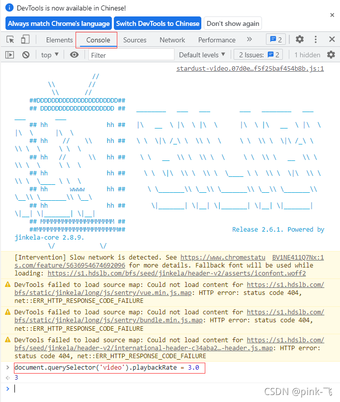Click the warning icon of vue.min.js.map message
The height and width of the screenshot is (402, 340).
8,284
